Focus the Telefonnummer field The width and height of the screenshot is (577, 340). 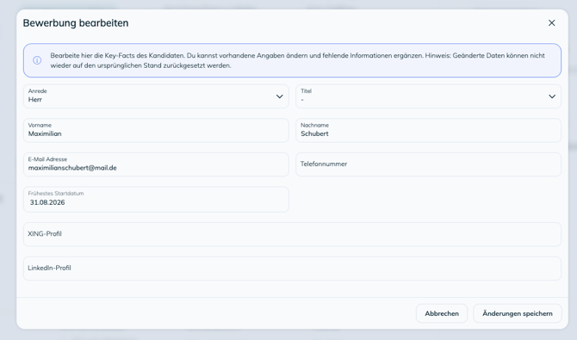click(x=428, y=164)
